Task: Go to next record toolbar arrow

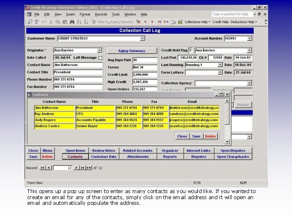Action: (152, 22)
